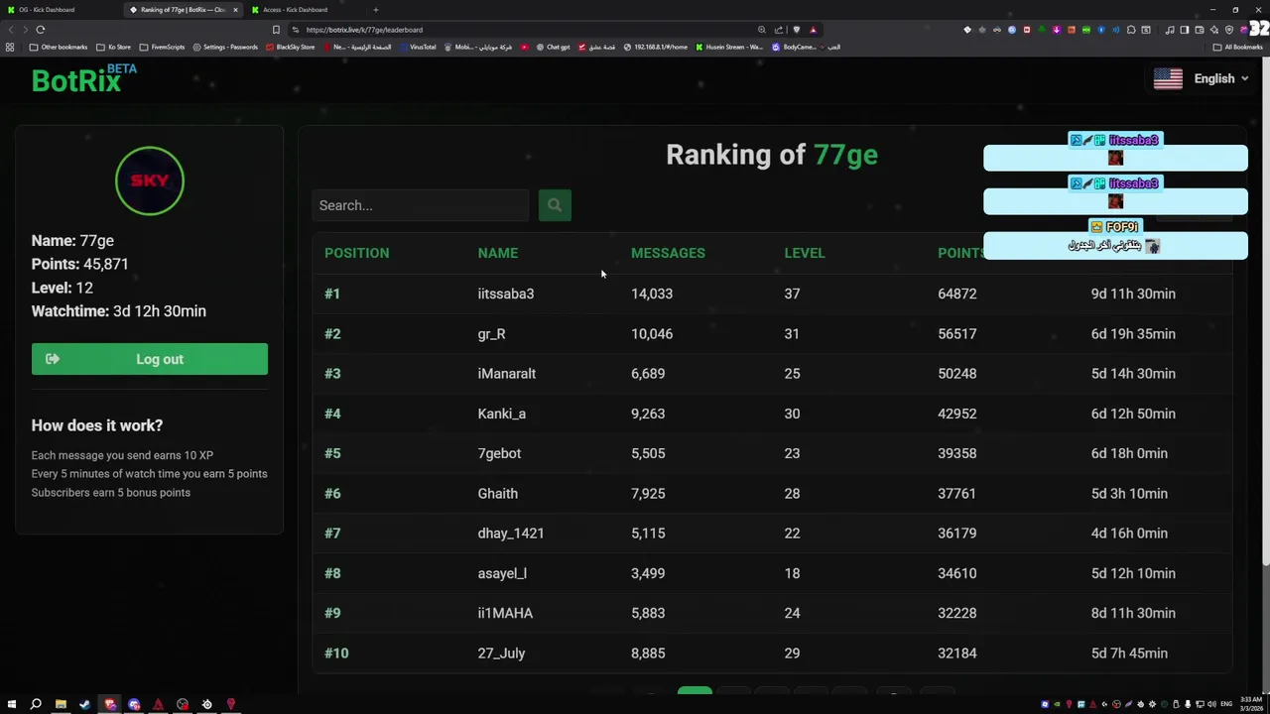This screenshot has width=1270, height=714.
Task: Click the name gr_R in ranking
Action: pos(492,333)
